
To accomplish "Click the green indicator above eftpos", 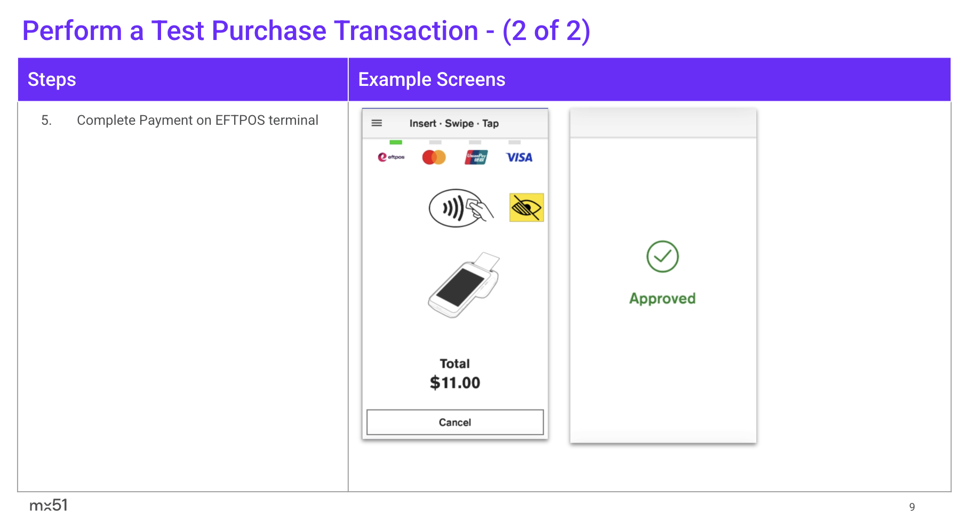I will pos(396,142).
